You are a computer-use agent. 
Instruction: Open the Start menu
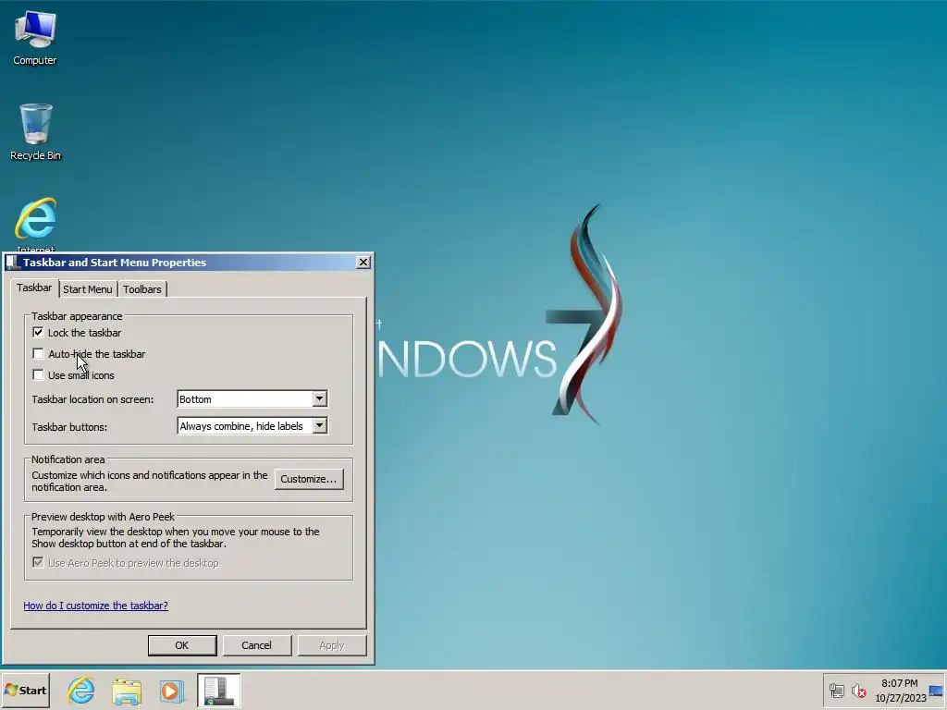26,690
